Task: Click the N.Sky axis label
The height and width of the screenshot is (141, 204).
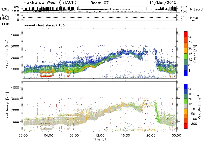Action: pos(5,9)
